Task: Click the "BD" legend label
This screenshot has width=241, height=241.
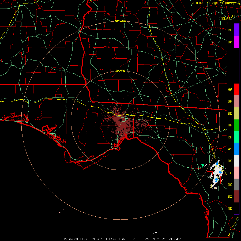Action: click(x=230, y=114)
